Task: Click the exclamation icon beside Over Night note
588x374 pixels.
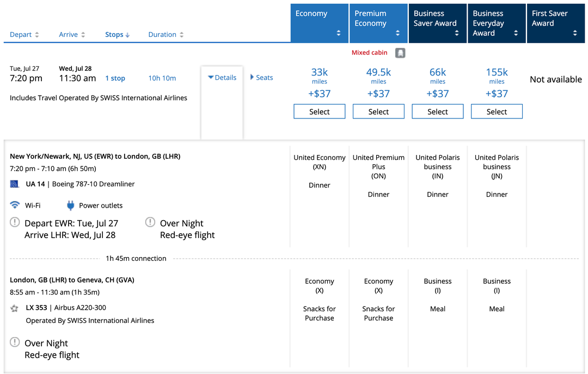Action: click(x=150, y=222)
